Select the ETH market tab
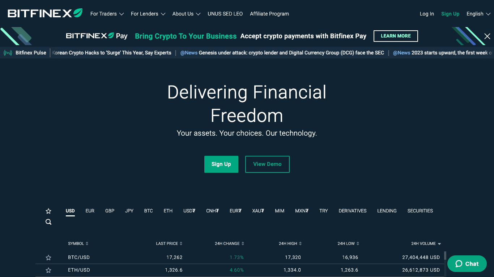This screenshot has width=494, height=277. 168,211
